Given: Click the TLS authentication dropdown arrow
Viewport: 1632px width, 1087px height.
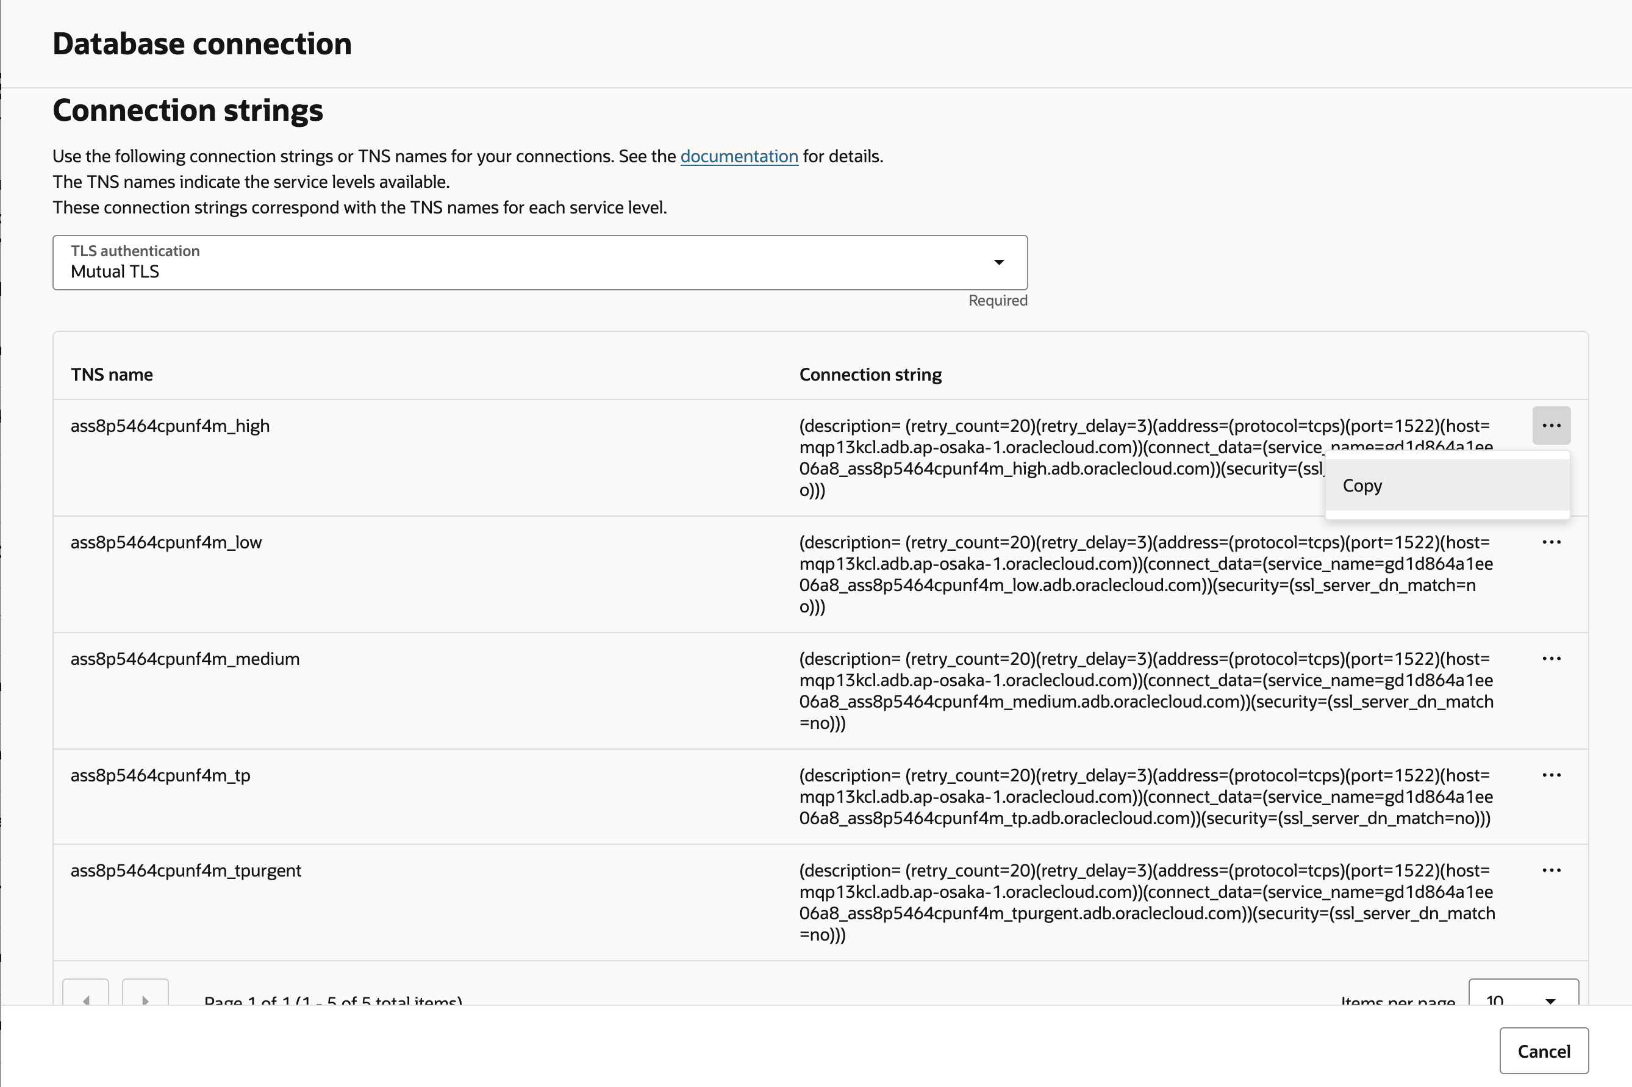Looking at the screenshot, I should pyautogui.click(x=998, y=263).
